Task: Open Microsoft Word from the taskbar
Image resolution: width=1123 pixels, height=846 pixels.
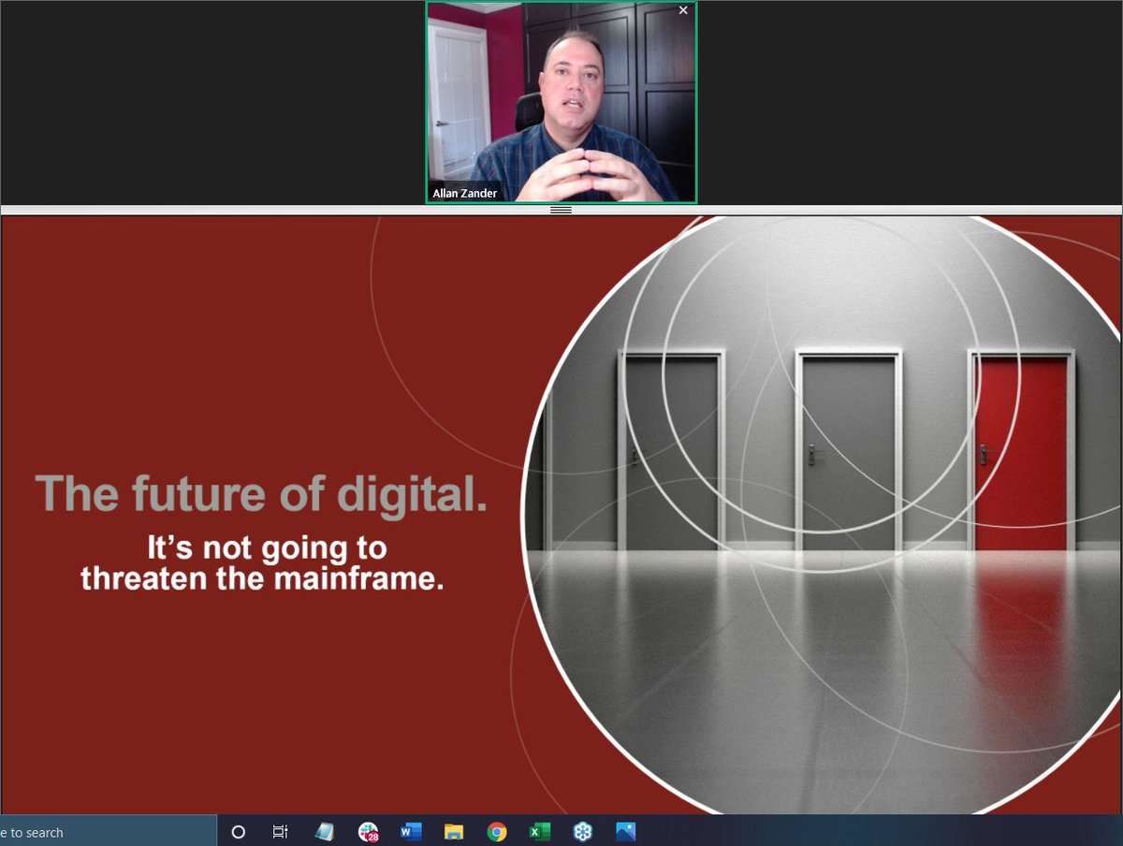Action: [x=411, y=831]
